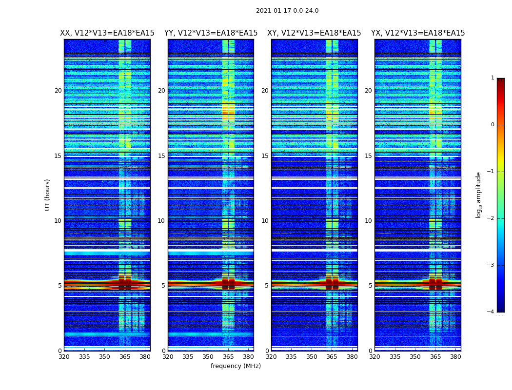Click the colorbar tick value 1

(x=492, y=78)
